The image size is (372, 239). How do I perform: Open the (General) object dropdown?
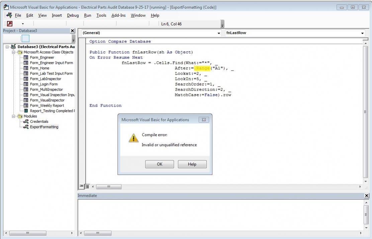(x=219, y=33)
